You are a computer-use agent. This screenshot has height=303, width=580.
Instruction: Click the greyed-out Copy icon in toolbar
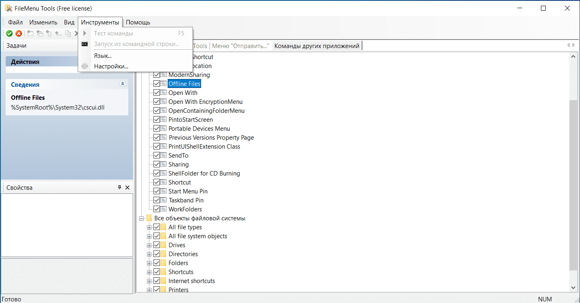[68, 33]
